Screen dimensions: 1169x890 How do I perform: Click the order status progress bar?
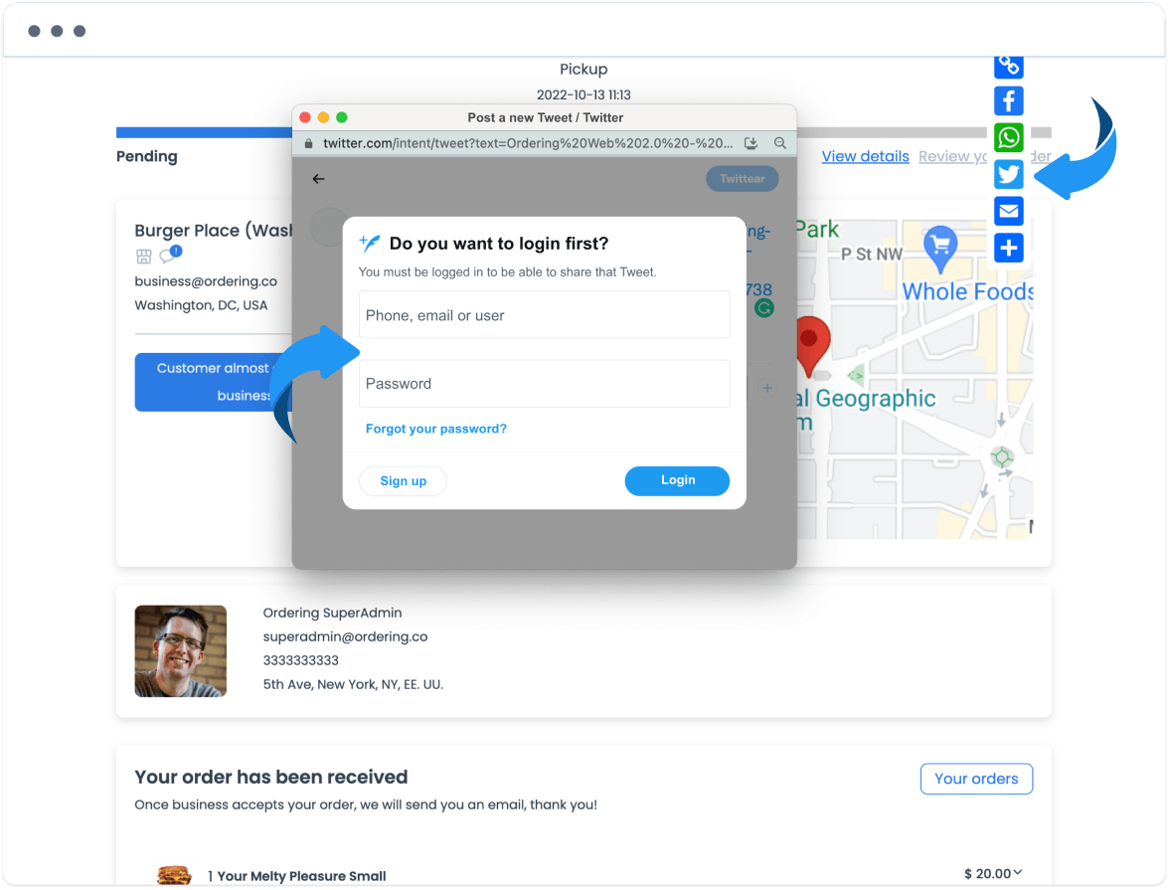(x=584, y=132)
